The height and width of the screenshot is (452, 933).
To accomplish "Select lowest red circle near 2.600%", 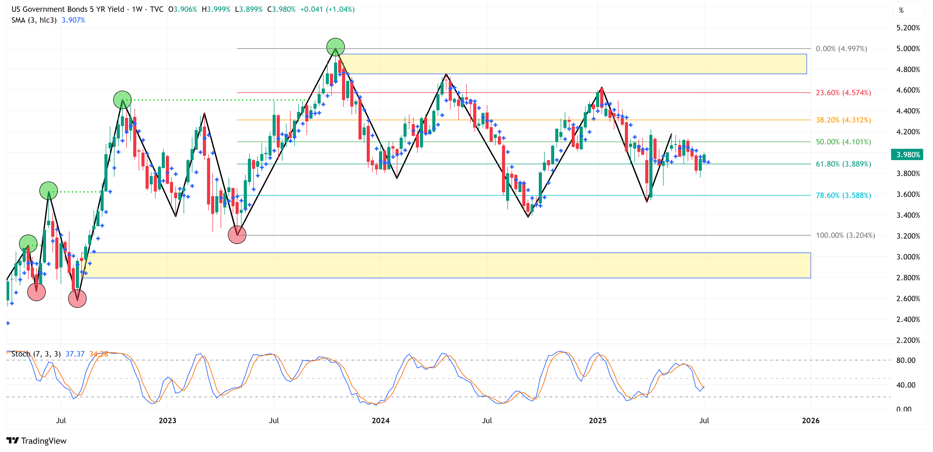I will pos(77,298).
